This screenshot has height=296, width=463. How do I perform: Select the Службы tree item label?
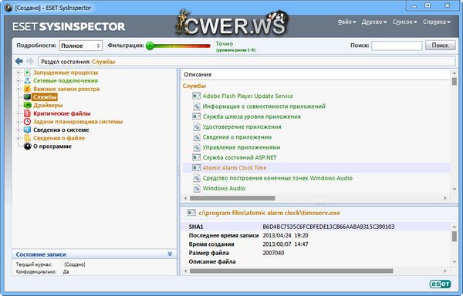pyautogui.click(x=45, y=97)
